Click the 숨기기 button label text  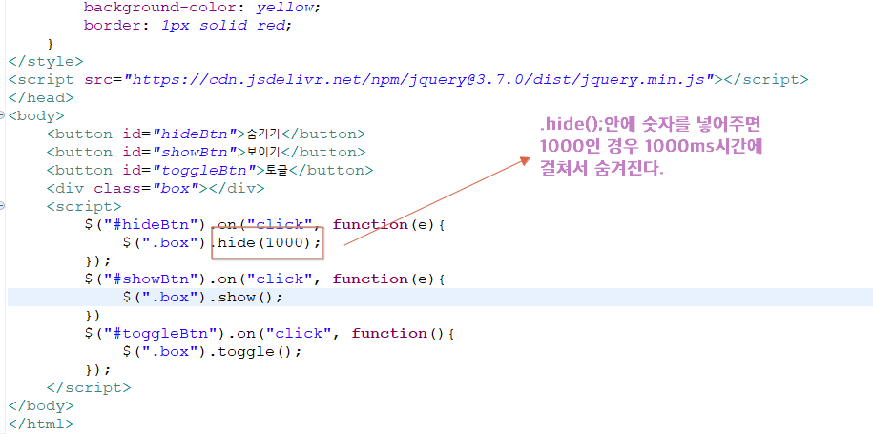coord(264,134)
